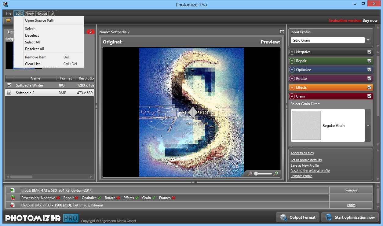Image resolution: width=383 pixels, height=226 pixels.
Task: Click the image toolbar icon below File menu
Action: click(8, 20)
